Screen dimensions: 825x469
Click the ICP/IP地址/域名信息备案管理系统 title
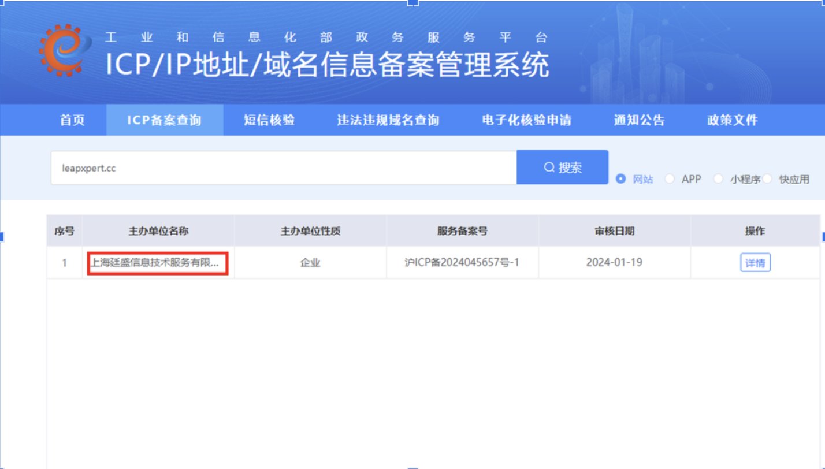pyautogui.click(x=327, y=64)
